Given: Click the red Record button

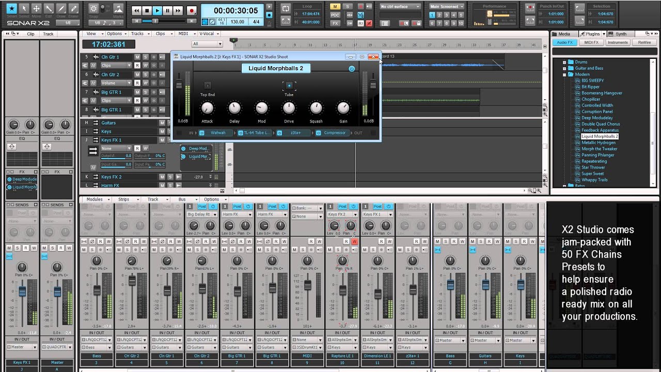Looking at the screenshot, I should pyautogui.click(x=192, y=10).
